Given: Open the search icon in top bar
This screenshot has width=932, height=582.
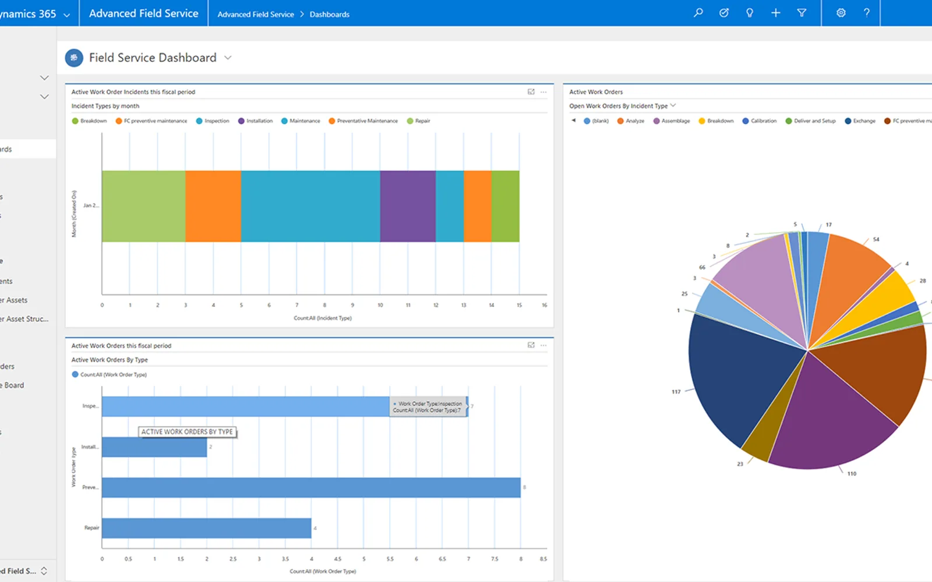Looking at the screenshot, I should pyautogui.click(x=698, y=13).
